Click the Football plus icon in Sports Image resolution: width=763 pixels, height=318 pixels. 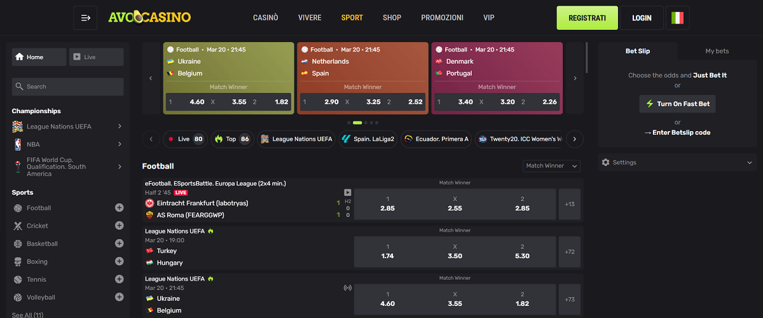pyautogui.click(x=119, y=208)
